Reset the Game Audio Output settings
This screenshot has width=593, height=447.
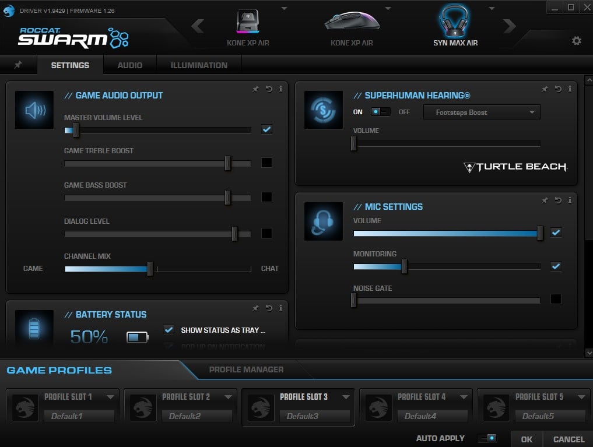point(269,89)
